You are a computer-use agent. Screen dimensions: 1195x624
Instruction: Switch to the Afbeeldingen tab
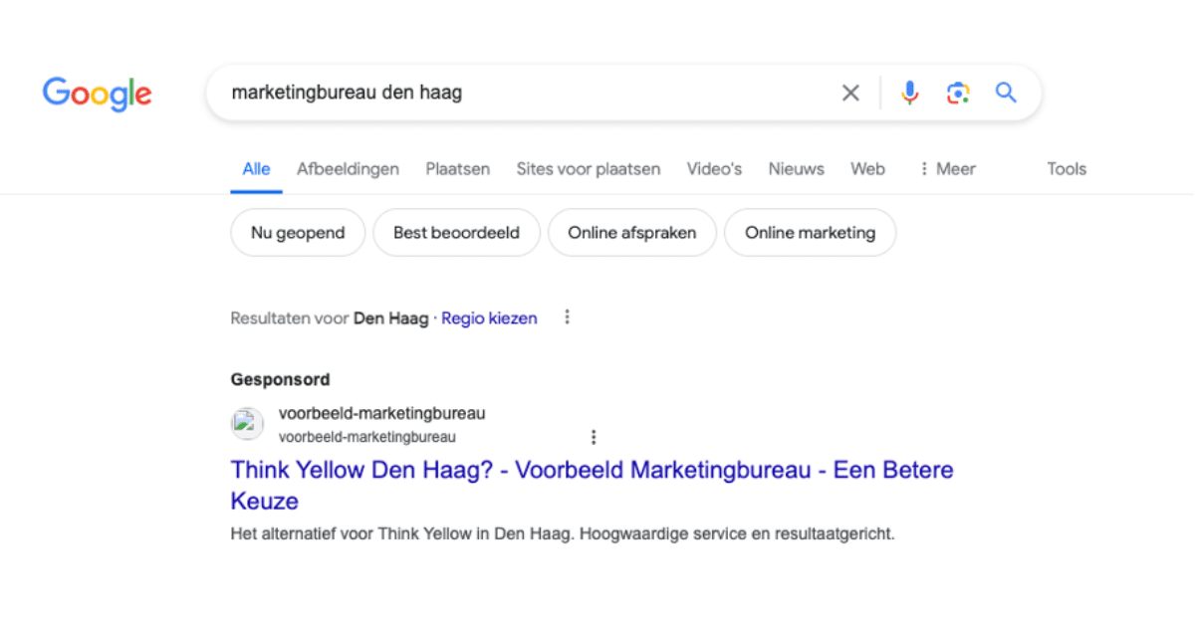pyautogui.click(x=348, y=169)
